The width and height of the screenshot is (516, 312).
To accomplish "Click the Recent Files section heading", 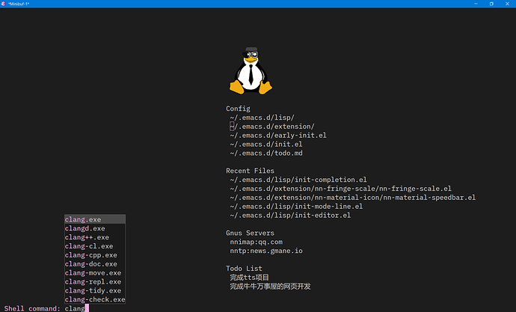I will click(250, 171).
